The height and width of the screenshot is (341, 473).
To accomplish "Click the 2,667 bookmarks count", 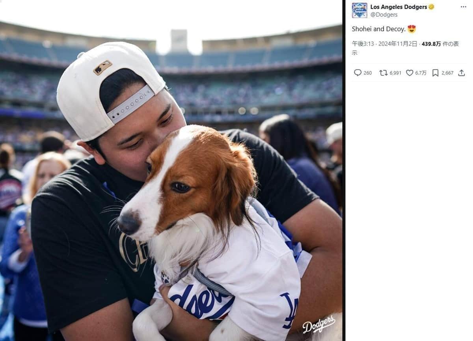I will tap(447, 73).
